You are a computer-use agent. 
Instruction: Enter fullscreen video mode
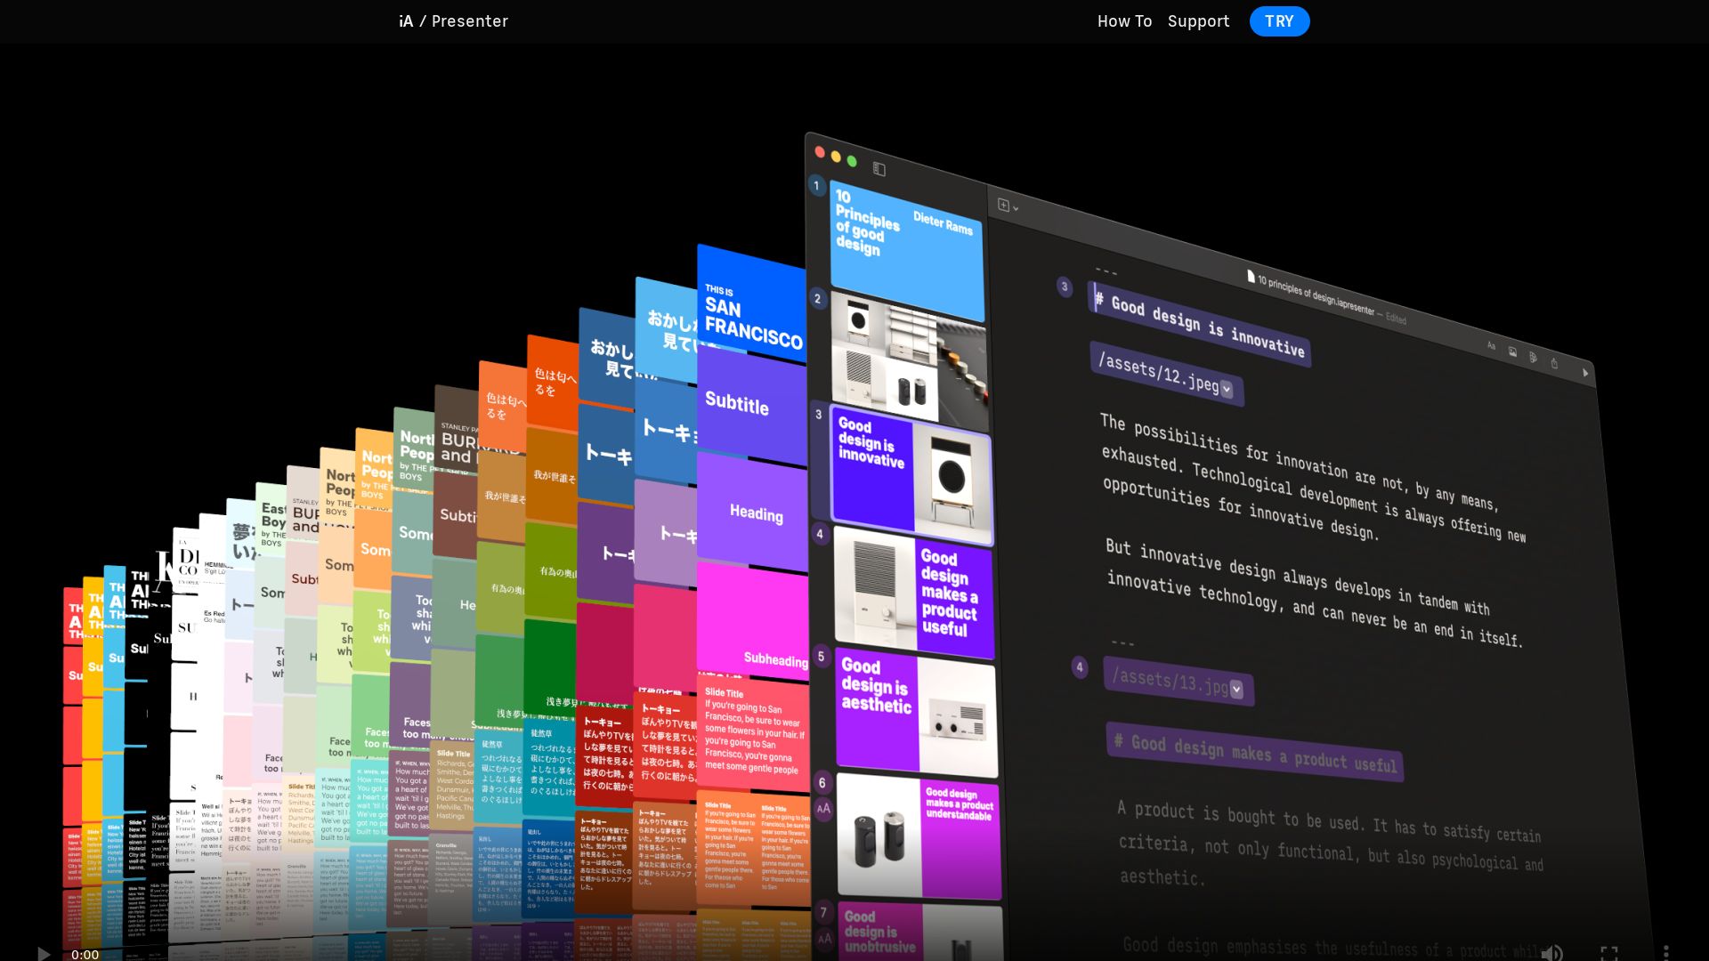pyautogui.click(x=1608, y=953)
